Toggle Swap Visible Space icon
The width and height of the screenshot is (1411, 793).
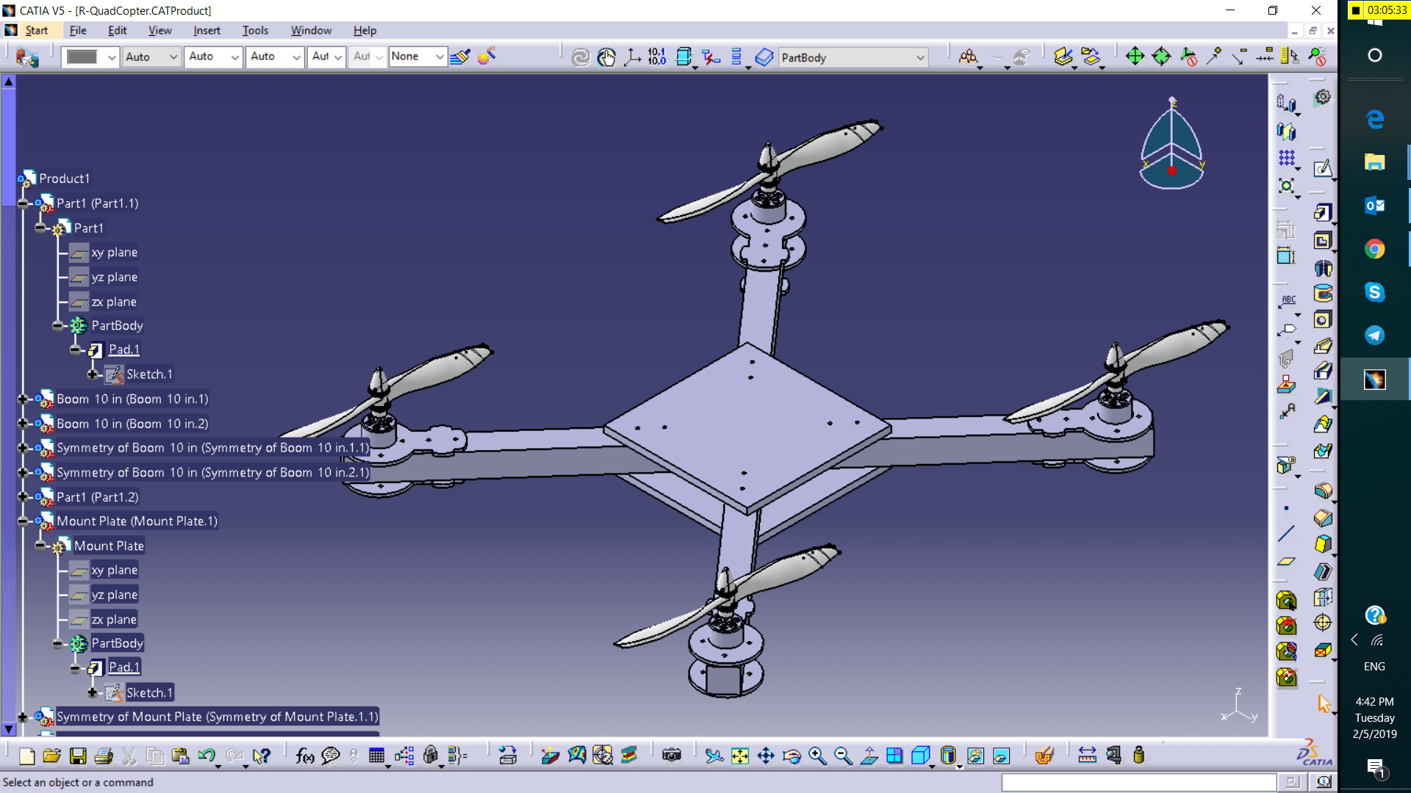pos(1001,756)
